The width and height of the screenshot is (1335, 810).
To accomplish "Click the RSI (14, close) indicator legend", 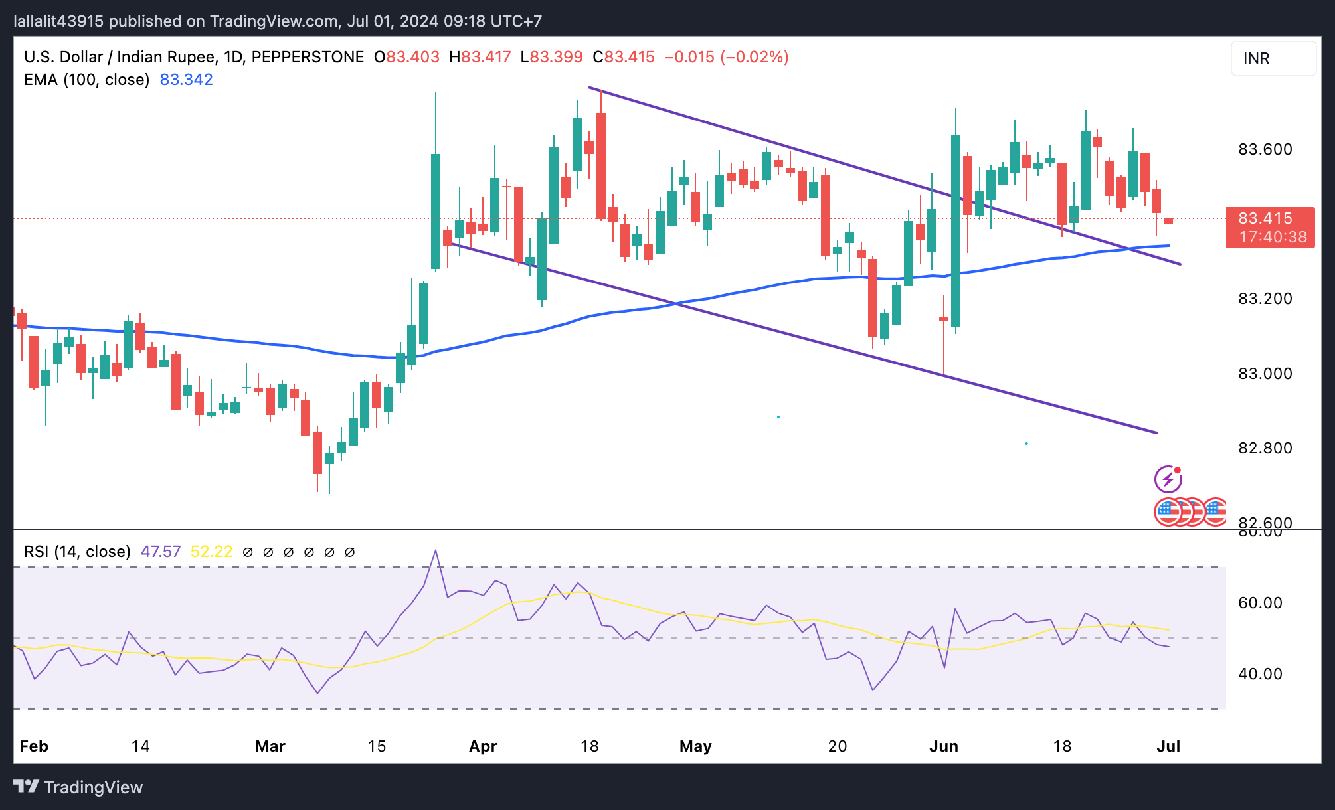I will coord(77,552).
